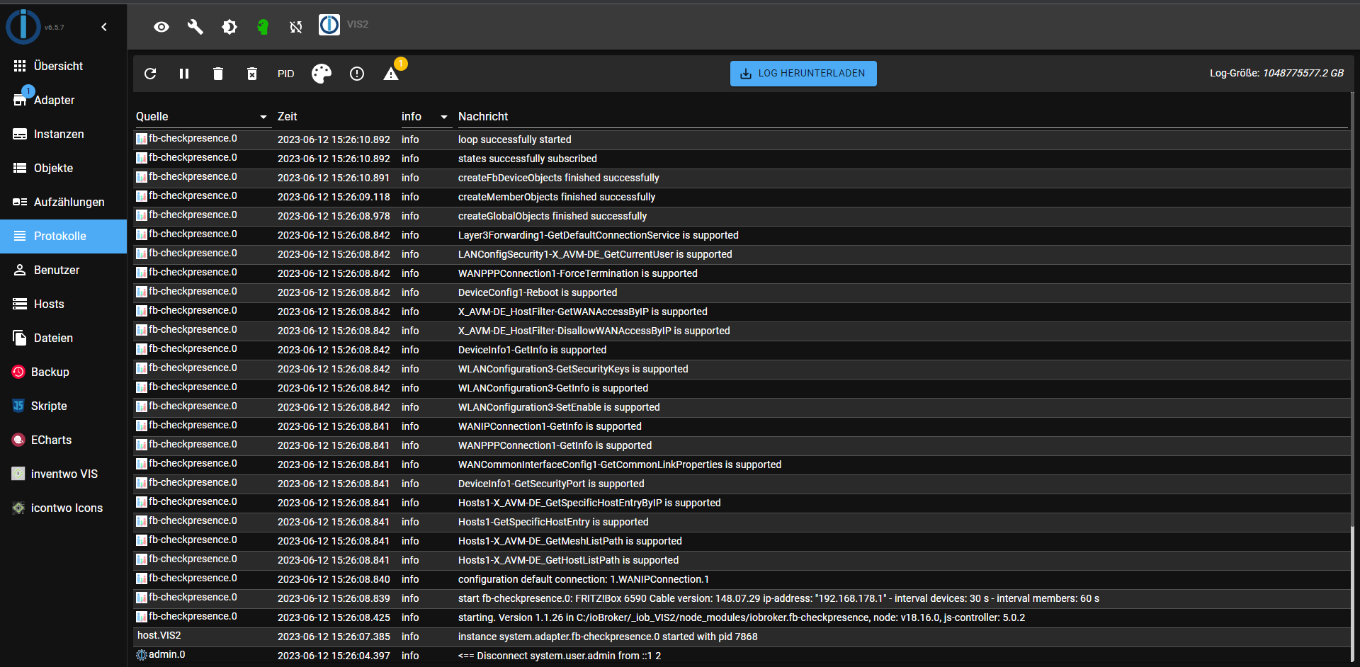Screen dimensions: 1360x667
Task: Open Übersicht in the sidebar
Action: coord(64,66)
